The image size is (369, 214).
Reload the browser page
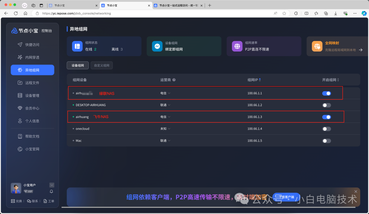[16, 13]
